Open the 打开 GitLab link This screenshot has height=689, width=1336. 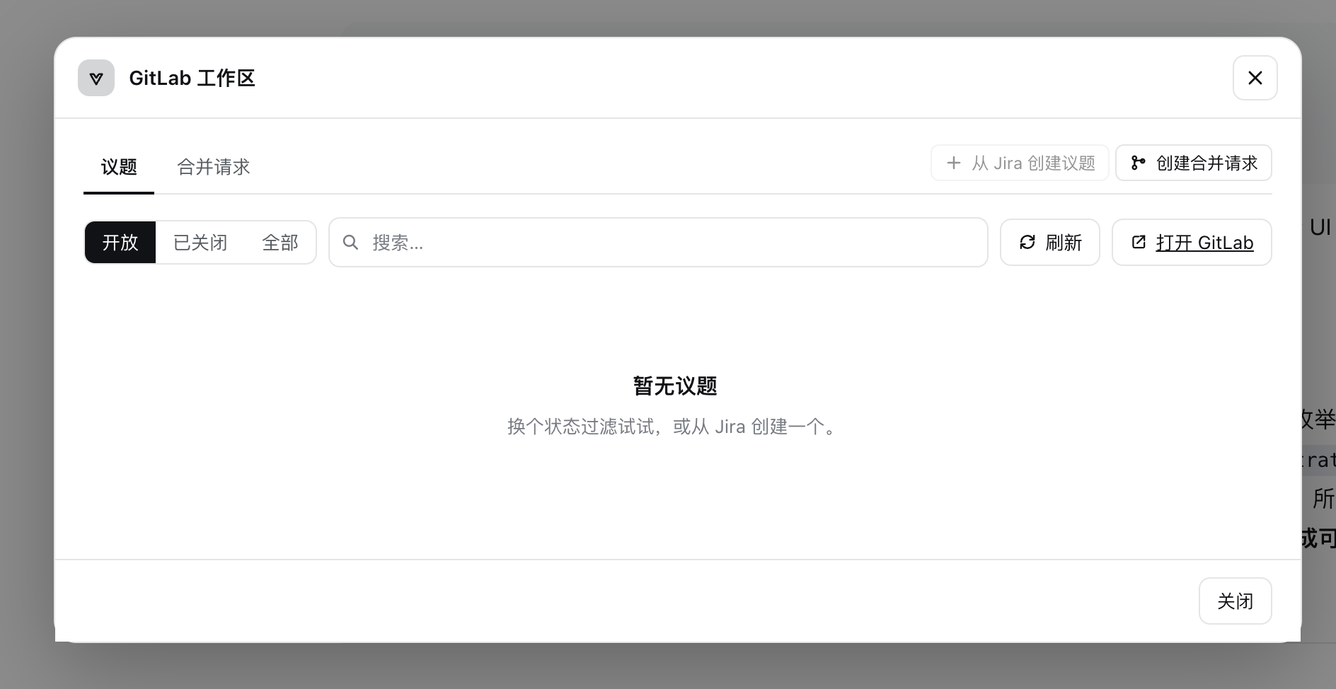tap(1192, 243)
